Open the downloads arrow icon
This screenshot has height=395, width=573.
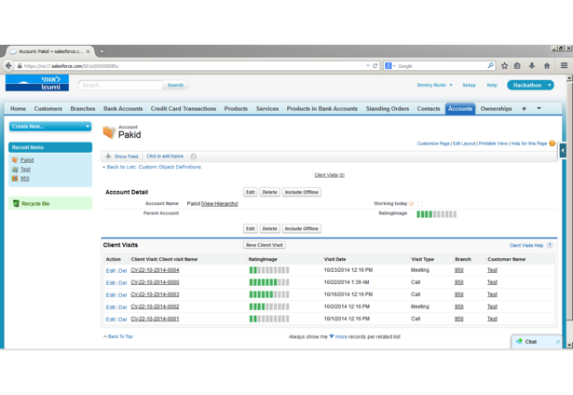point(532,66)
